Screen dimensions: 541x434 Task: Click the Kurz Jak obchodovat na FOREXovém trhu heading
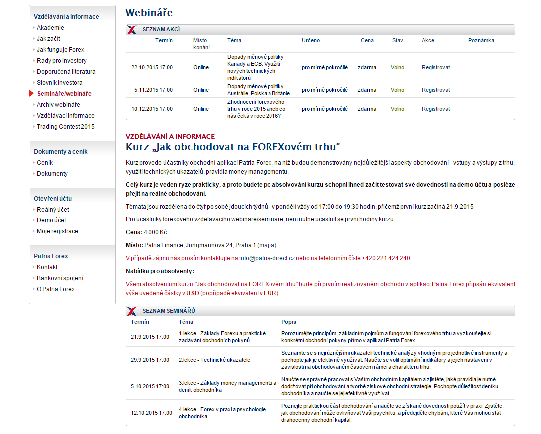(x=233, y=147)
